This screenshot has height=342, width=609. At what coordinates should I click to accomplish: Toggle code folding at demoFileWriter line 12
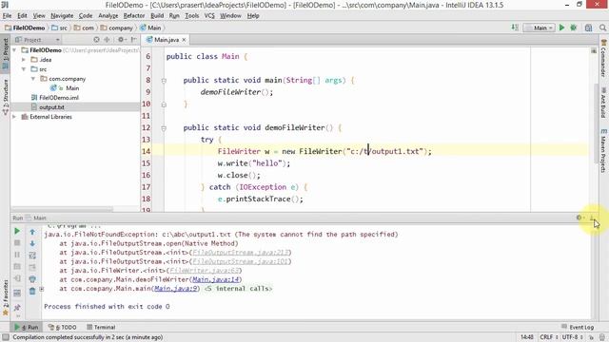164,128
